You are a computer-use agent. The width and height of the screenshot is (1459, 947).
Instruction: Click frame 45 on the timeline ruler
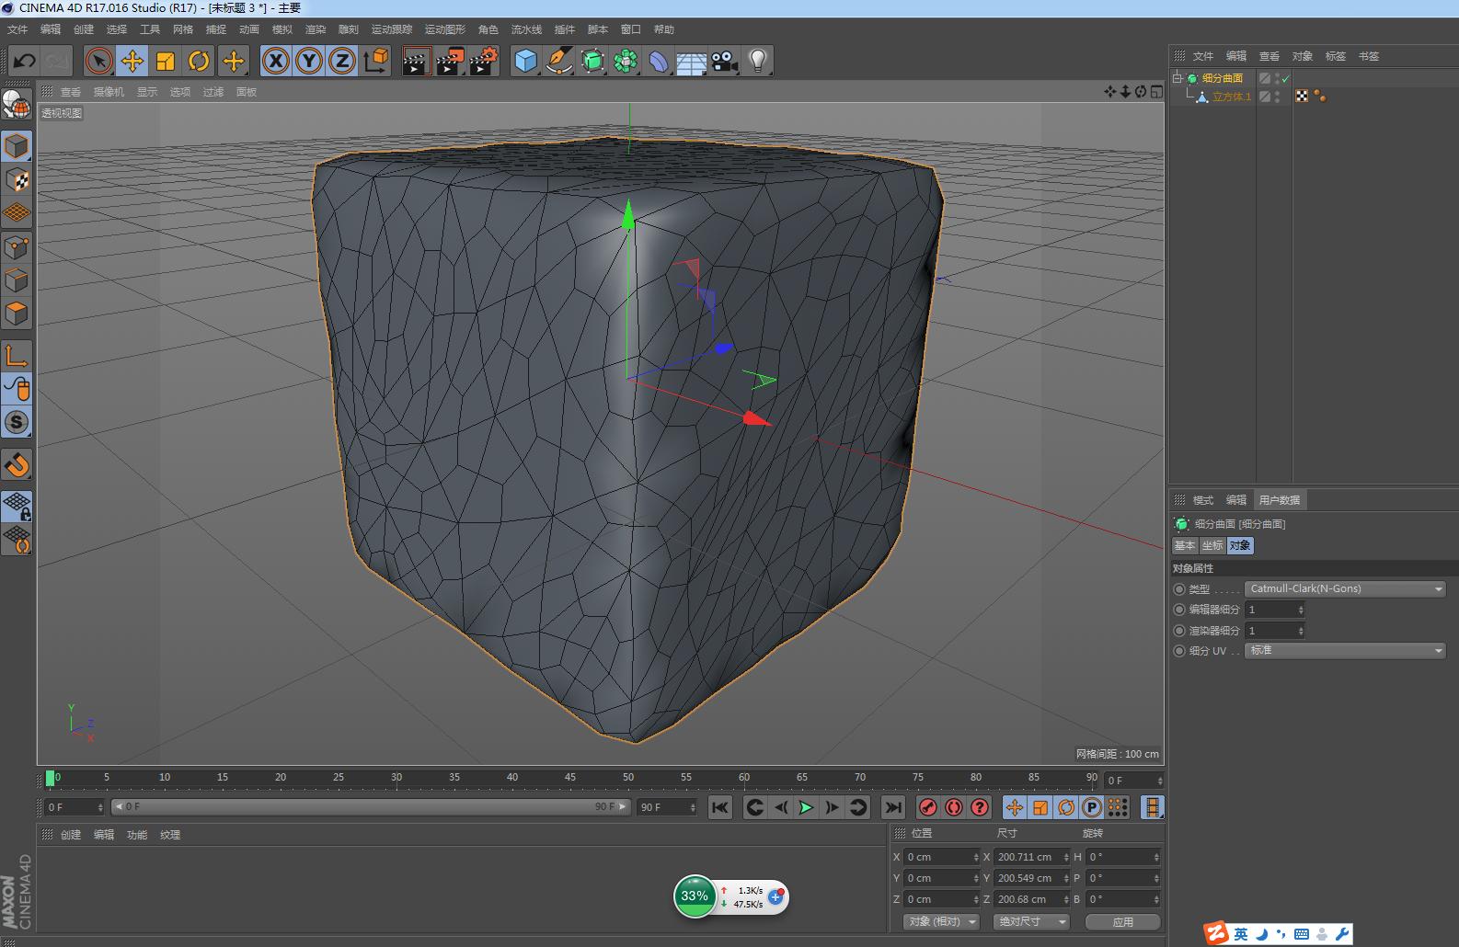tap(570, 780)
